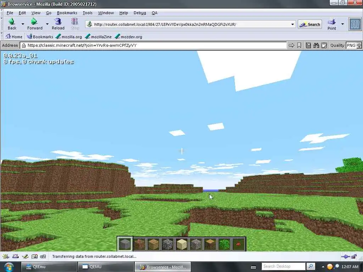The image size is (363, 272).
Task: Open the File menu
Action: [x=10, y=13]
